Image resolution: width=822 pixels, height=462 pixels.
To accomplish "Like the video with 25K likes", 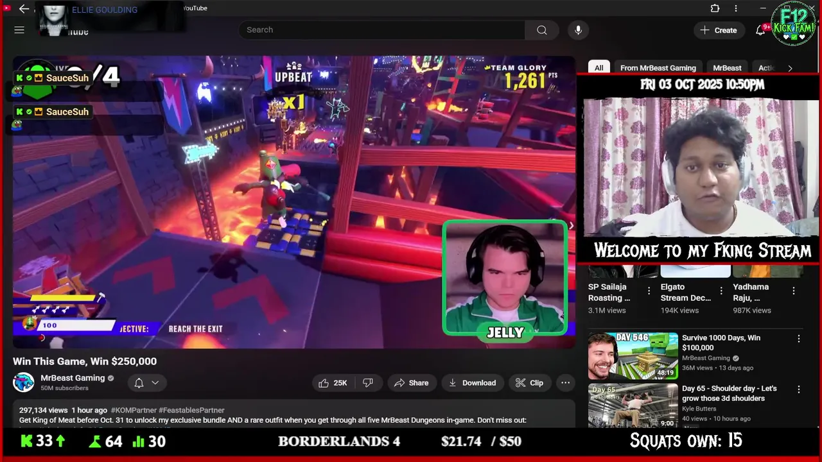I will 333,382.
